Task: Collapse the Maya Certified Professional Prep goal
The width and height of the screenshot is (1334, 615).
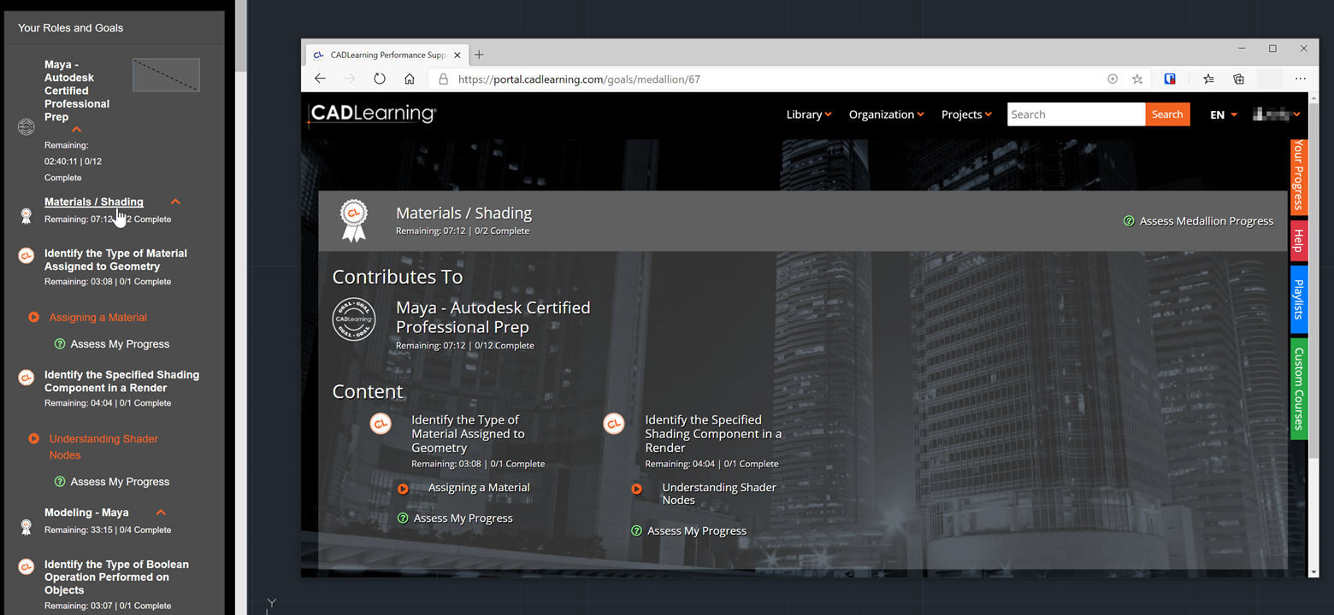Action: [77, 130]
